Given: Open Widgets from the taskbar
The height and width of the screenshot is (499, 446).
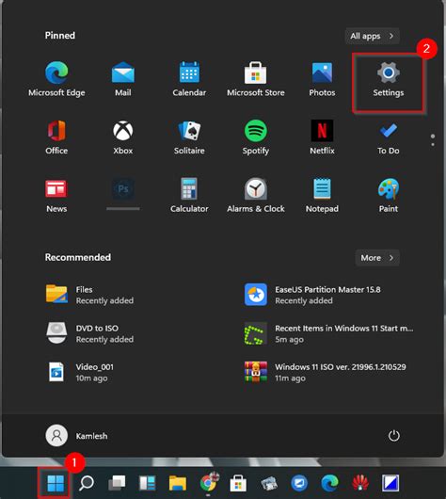Looking at the screenshot, I should coord(148,483).
